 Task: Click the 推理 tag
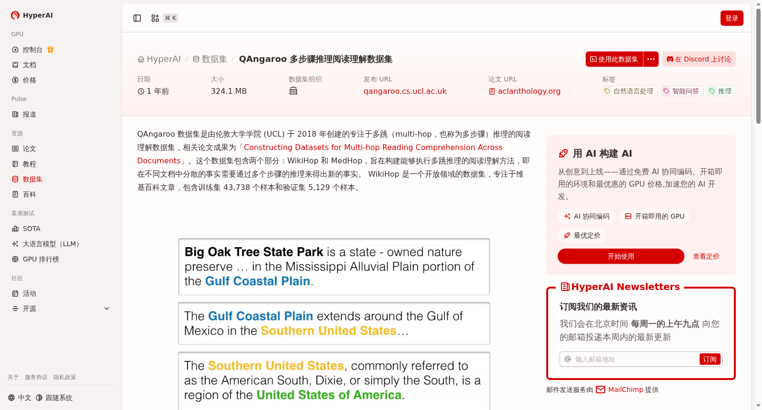point(722,91)
